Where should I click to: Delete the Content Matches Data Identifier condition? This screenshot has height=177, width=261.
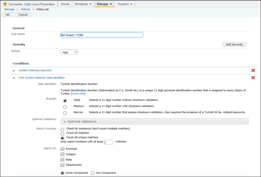click(253, 78)
